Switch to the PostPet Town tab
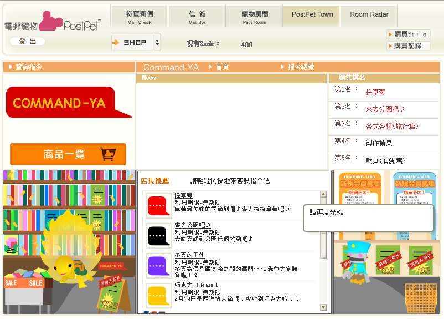Image resolution: width=444 pixels, height=319 pixels. tap(312, 15)
